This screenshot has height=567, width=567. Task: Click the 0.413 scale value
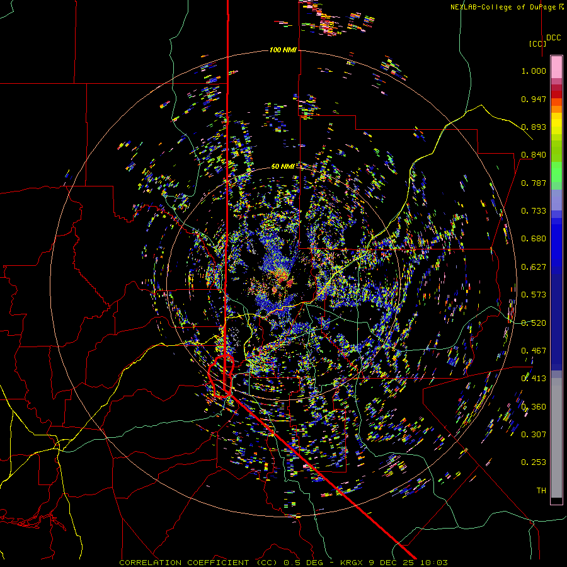pos(534,379)
